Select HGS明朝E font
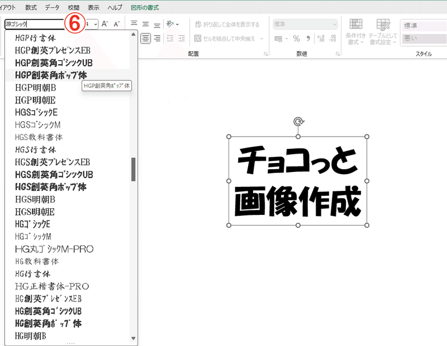The image size is (447, 346). click(67, 212)
